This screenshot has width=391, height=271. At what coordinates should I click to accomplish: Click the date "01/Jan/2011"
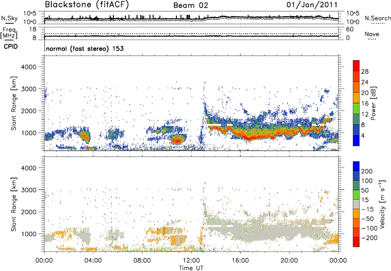[312, 4]
